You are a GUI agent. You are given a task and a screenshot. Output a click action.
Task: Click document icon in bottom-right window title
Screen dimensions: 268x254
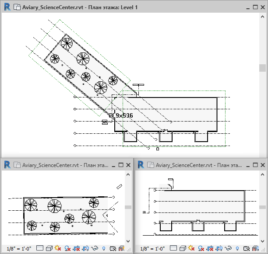point(150,165)
